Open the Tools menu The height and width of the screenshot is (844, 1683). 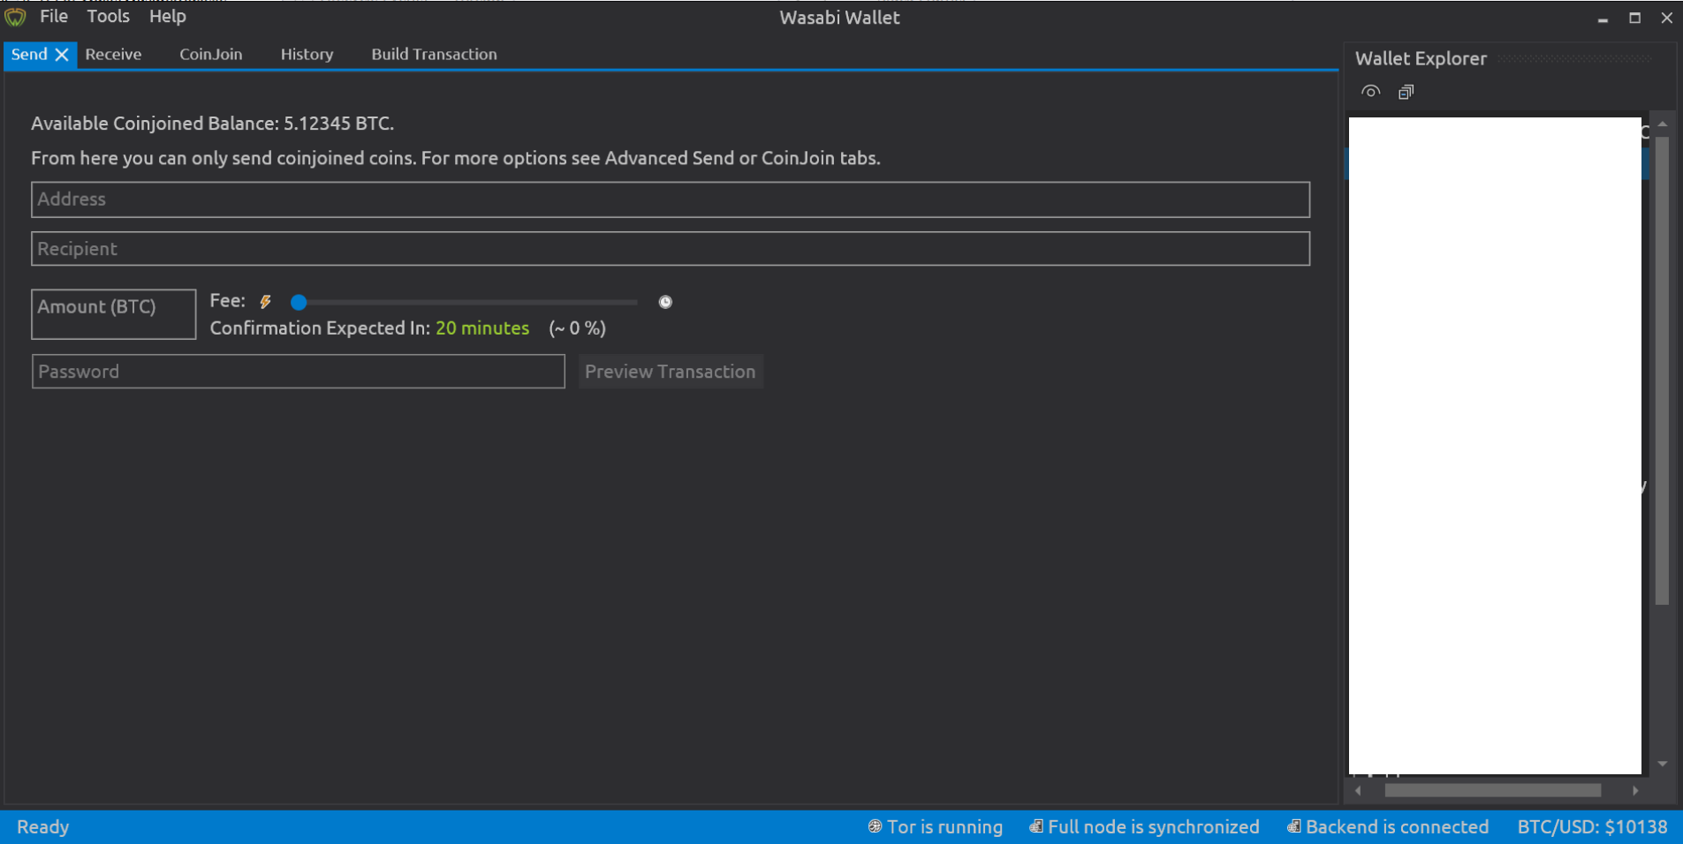pyautogui.click(x=108, y=17)
